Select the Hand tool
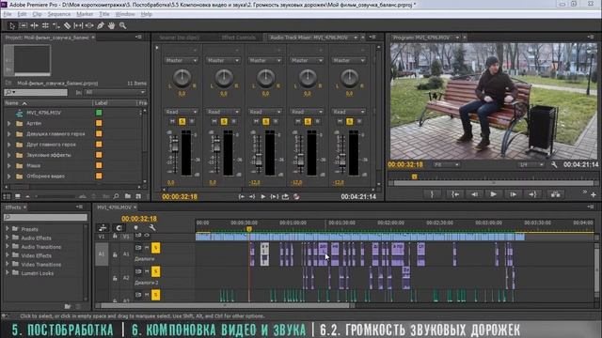The width and height of the screenshot is (602, 338). point(111,25)
